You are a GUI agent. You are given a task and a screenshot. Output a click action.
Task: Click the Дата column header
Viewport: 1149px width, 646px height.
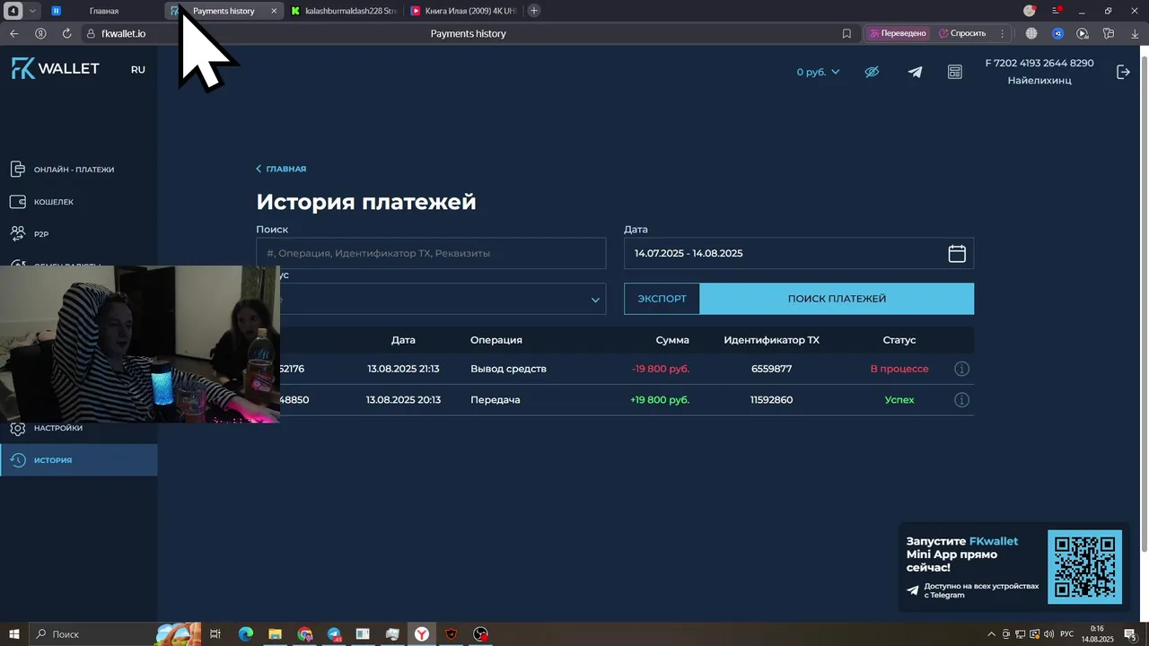(403, 340)
